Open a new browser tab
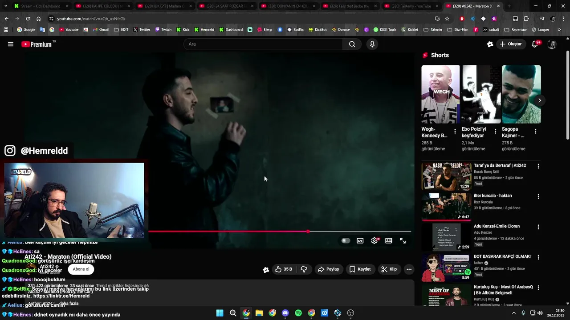This screenshot has height=320, width=570. [x=509, y=6]
